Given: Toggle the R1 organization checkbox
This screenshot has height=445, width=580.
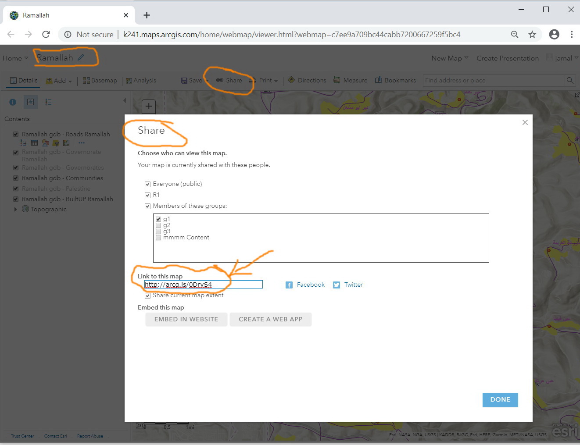Looking at the screenshot, I should (147, 195).
